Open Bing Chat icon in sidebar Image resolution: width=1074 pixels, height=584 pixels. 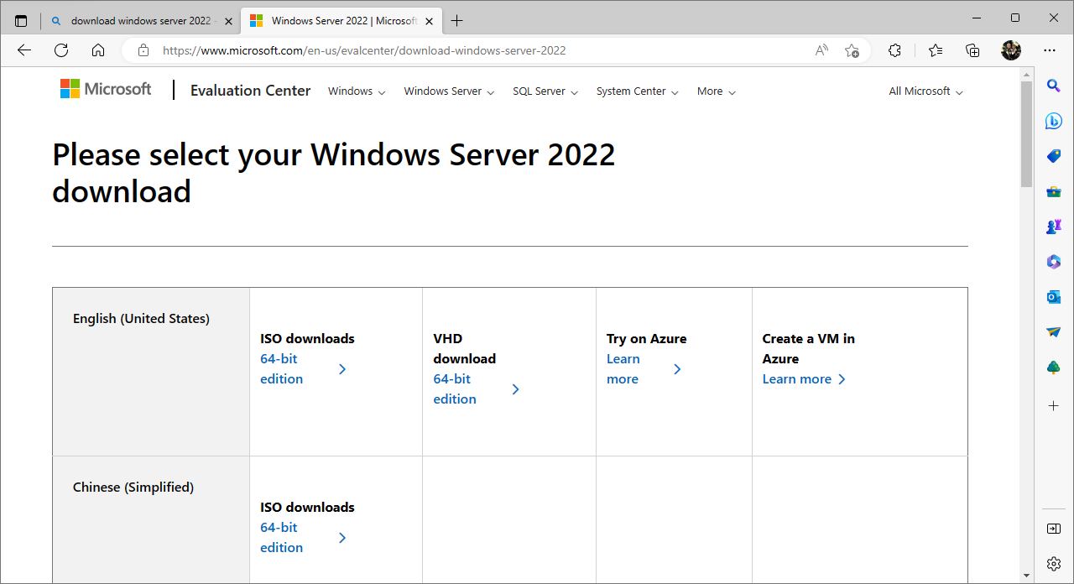[1054, 121]
